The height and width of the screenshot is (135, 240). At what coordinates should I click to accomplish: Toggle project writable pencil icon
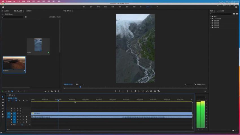coord(3,91)
